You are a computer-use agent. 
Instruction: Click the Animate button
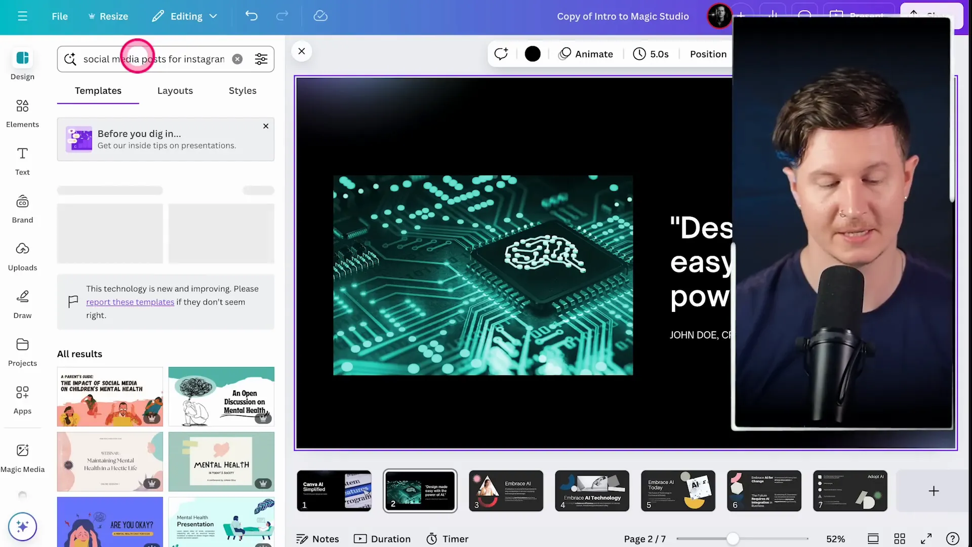tap(586, 54)
